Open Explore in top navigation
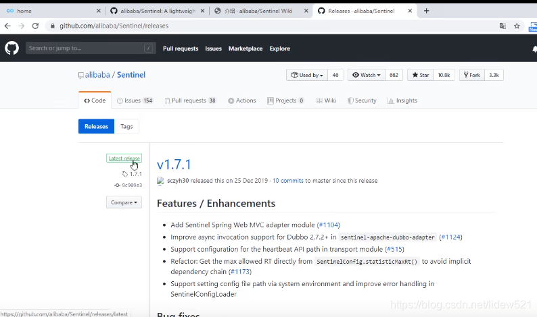 279,49
